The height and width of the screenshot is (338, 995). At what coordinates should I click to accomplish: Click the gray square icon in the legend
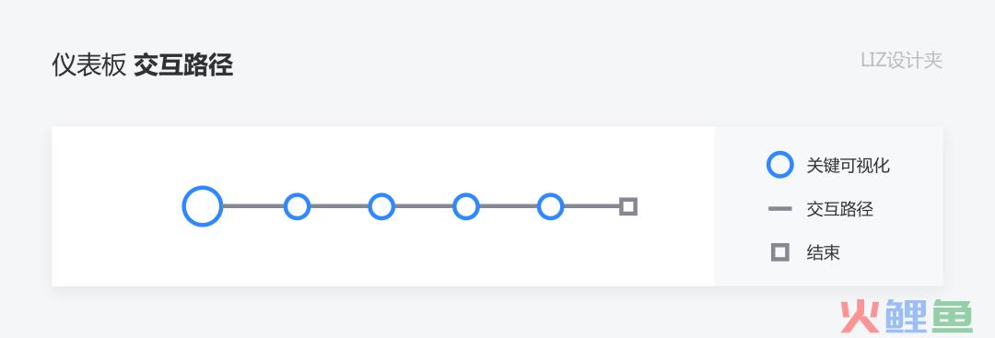[780, 252]
